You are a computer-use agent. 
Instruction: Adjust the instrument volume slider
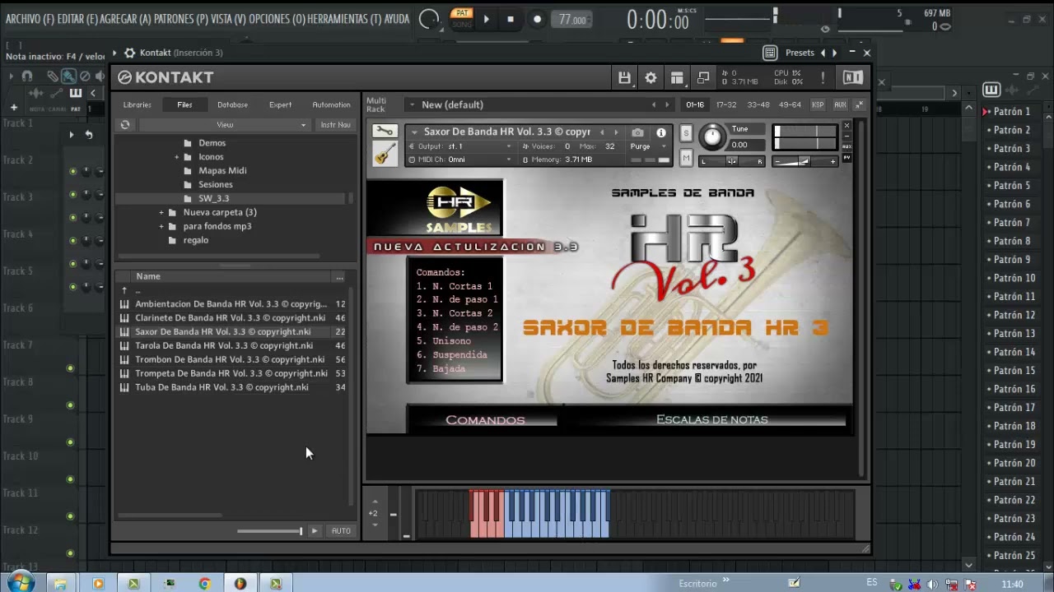click(805, 162)
